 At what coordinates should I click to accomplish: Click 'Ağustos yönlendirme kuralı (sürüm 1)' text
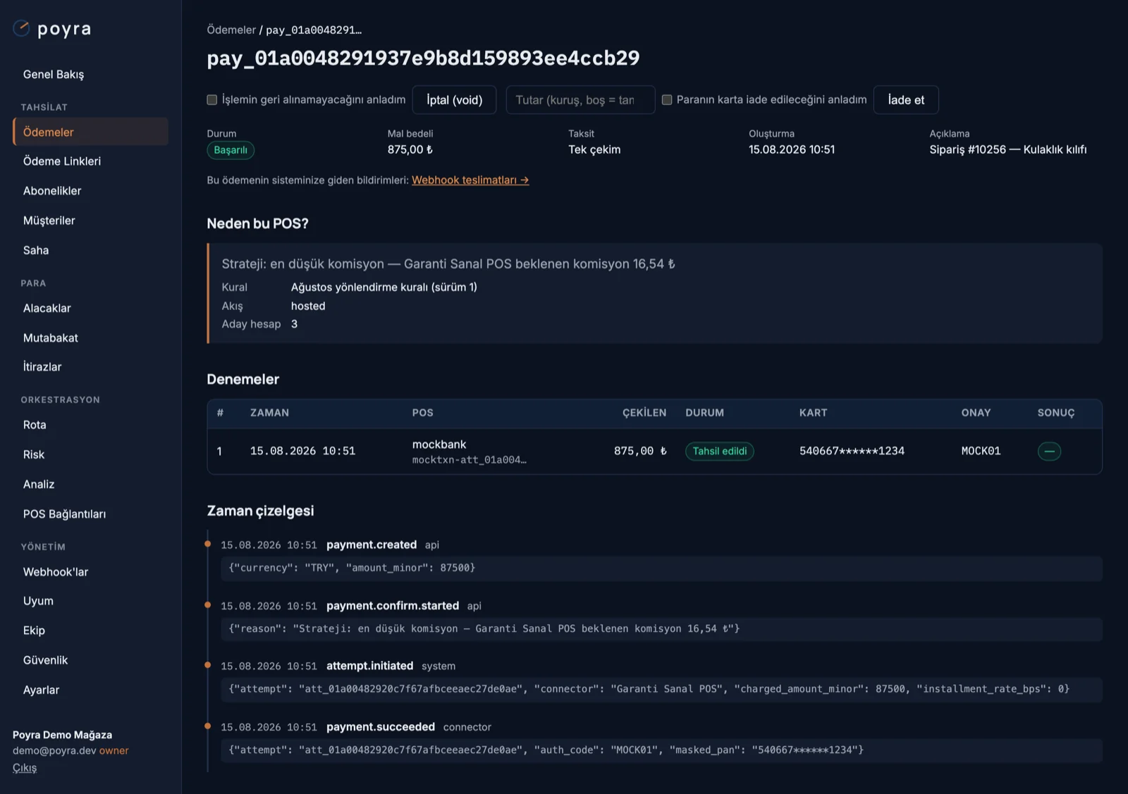(384, 287)
